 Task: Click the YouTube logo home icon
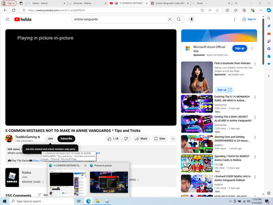23,19
